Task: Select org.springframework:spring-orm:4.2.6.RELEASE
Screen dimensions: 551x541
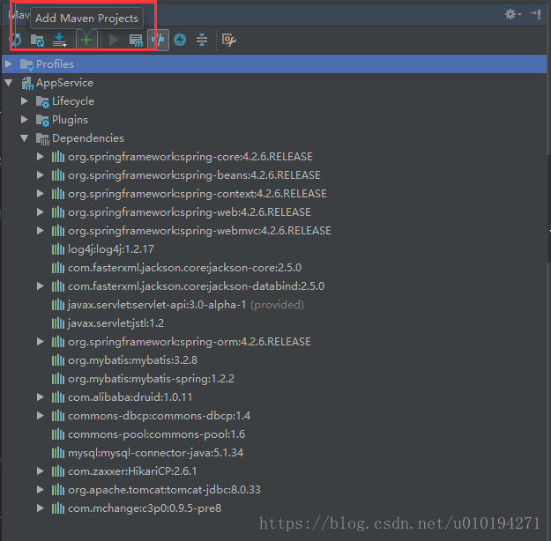Action: tap(190, 342)
